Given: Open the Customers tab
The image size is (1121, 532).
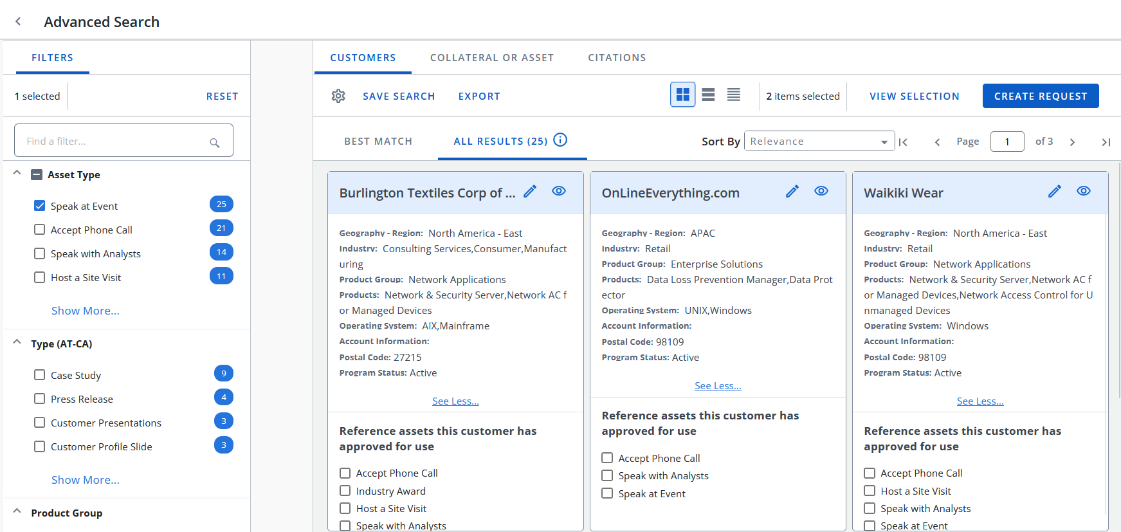Looking at the screenshot, I should pyautogui.click(x=363, y=58).
